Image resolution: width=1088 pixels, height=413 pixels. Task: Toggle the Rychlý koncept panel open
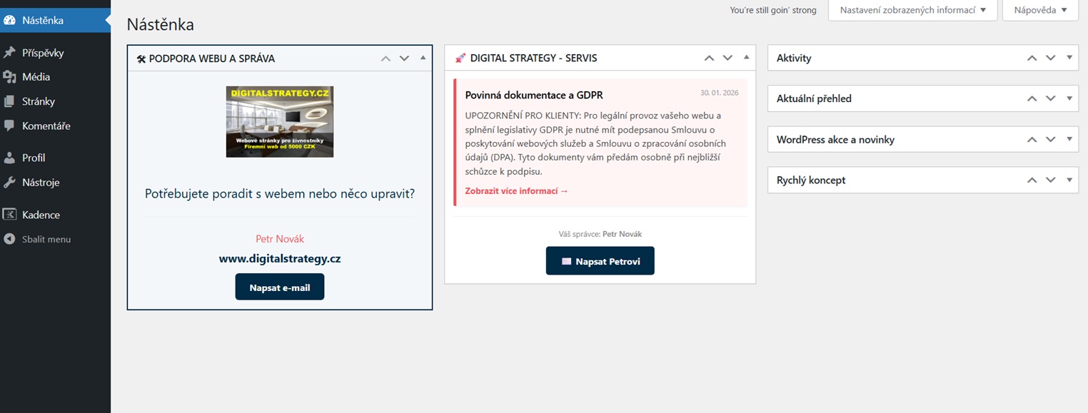pos(1069,180)
